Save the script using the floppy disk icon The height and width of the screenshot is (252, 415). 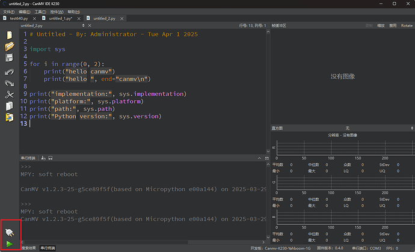9,58
